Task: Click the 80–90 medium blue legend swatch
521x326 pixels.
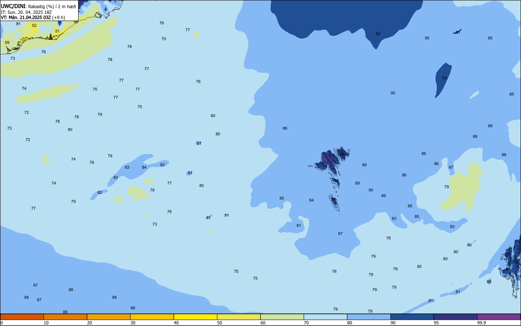Action: 369,317
